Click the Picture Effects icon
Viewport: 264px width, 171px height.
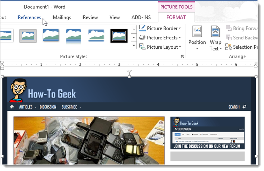[142, 38]
